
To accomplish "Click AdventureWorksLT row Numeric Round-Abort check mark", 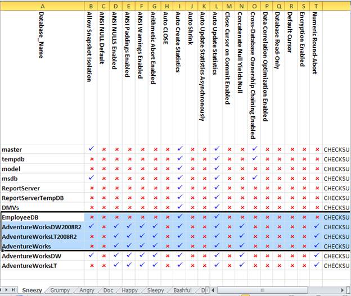I will [x=317, y=265].
